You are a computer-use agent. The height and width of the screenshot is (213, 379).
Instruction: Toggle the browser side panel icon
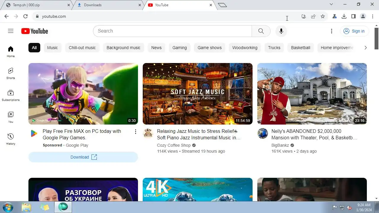click(354, 16)
